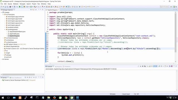Expand the Maven Dependencies node
The height and width of the screenshot is (100, 178).
3,46
